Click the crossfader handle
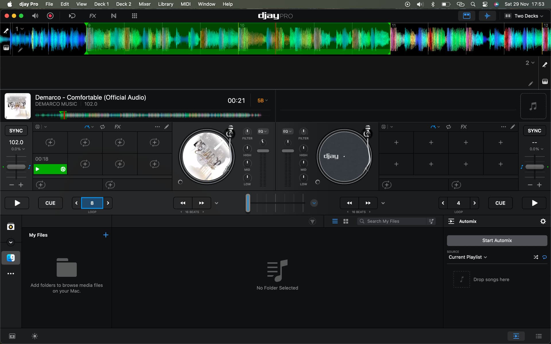Screen dimensions: 551x344 (248, 203)
